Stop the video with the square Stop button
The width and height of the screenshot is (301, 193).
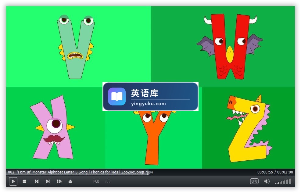pyautogui.click(x=24, y=181)
